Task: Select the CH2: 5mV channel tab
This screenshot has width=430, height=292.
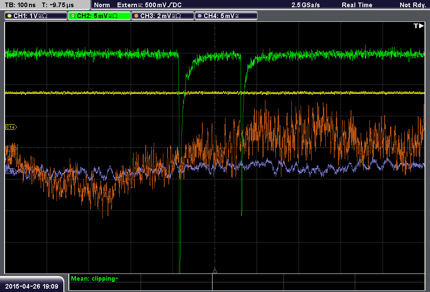Action: (99, 16)
